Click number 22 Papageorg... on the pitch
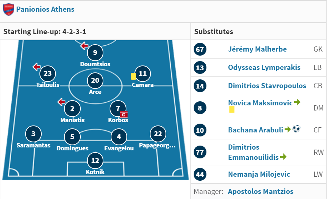This screenshot has width=327, height=199. [158, 134]
